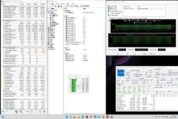Expand the Core VIDs row in HWiNFO

point(4,22)
